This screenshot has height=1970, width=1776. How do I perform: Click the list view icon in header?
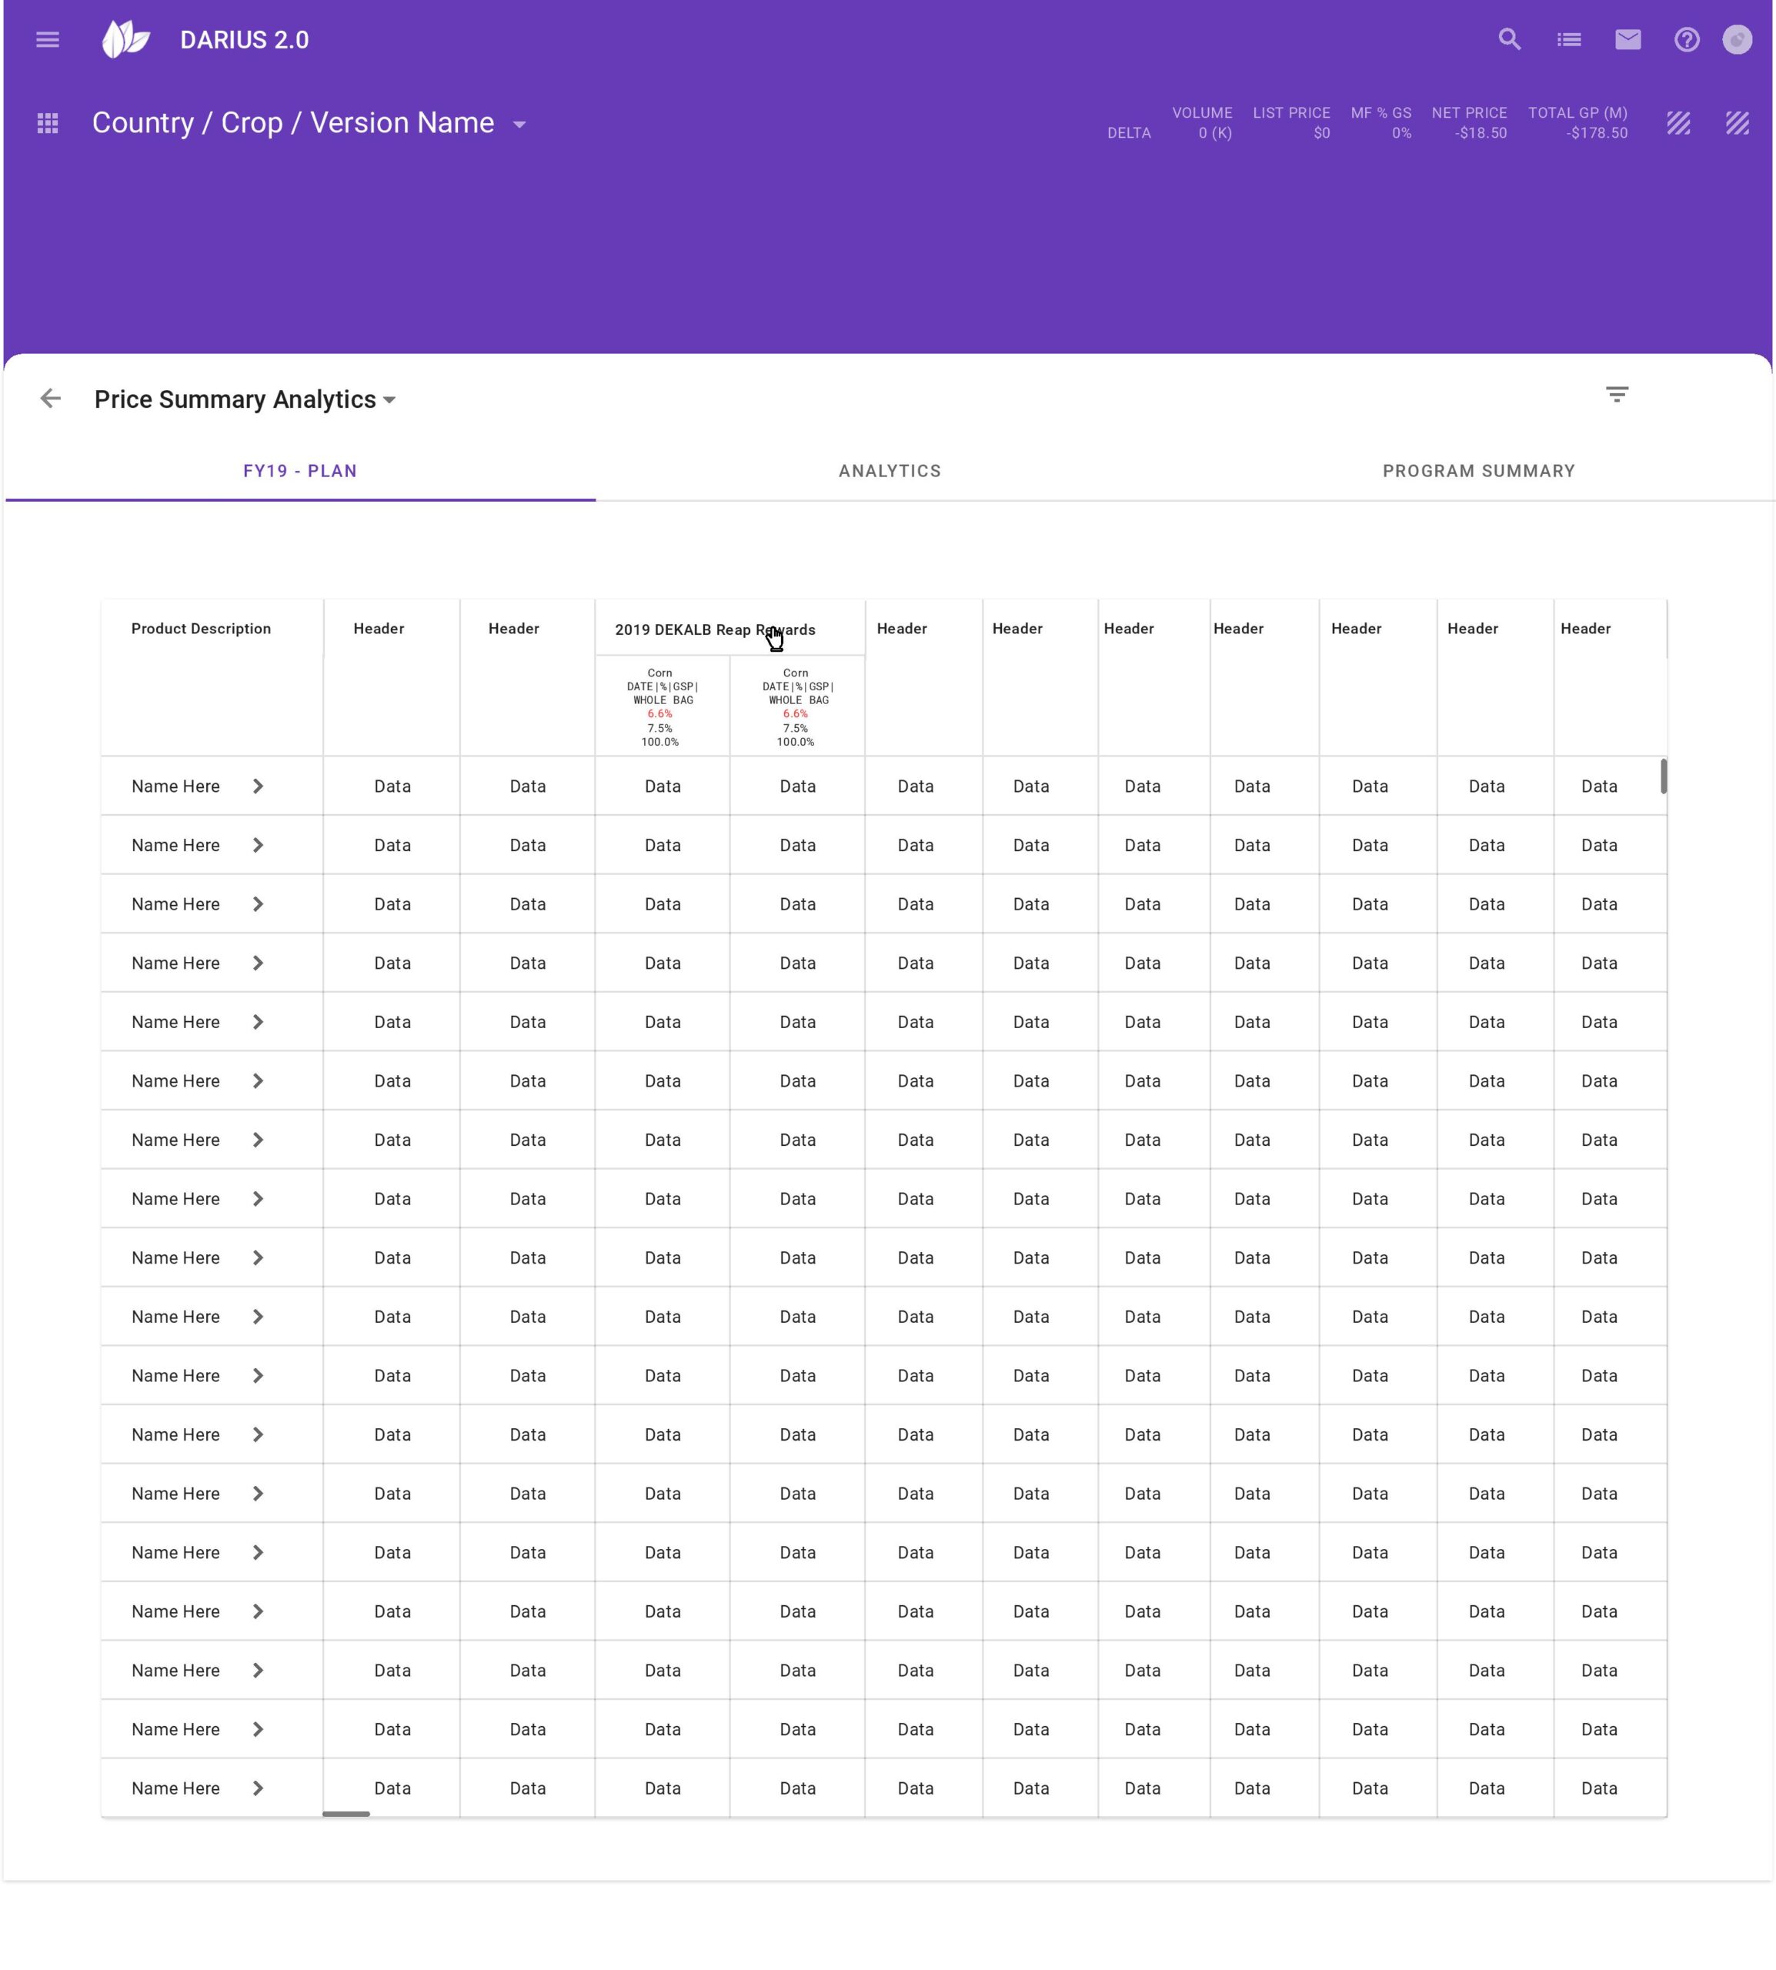[1568, 40]
